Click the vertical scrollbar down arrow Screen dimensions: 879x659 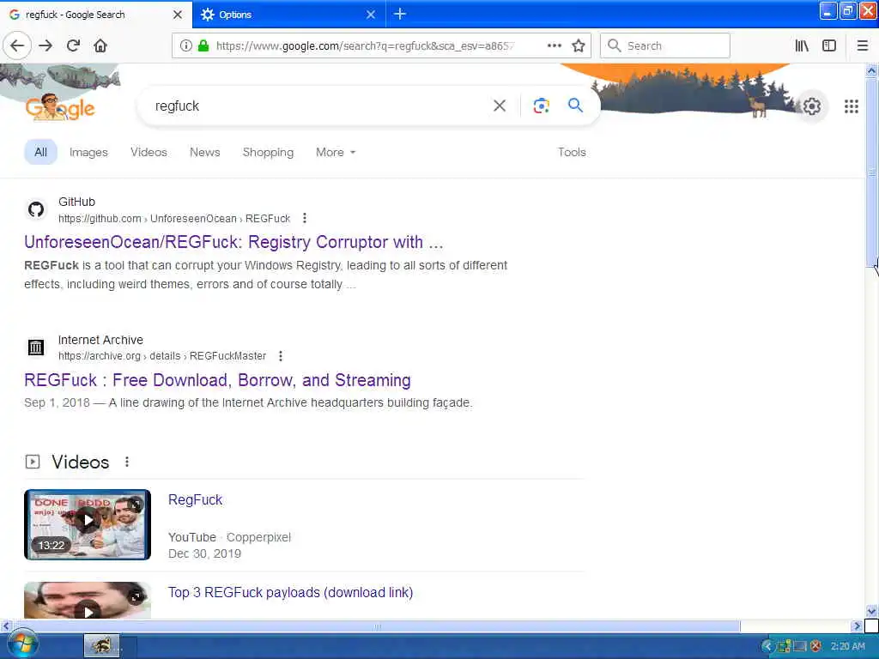click(x=871, y=611)
